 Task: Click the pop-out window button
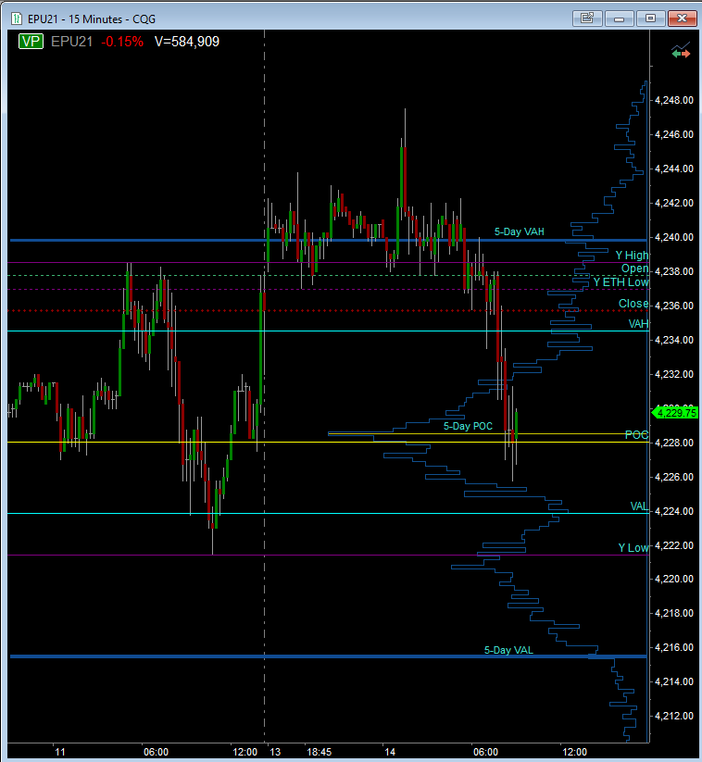587,19
